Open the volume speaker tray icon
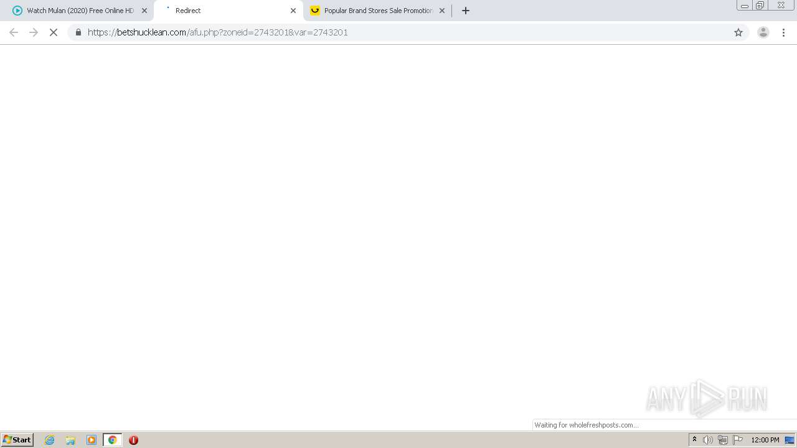This screenshot has height=448, width=797. [x=708, y=440]
